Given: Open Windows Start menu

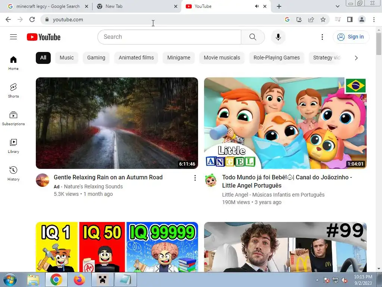Looking at the screenshot, I should (x=10, y=280).
